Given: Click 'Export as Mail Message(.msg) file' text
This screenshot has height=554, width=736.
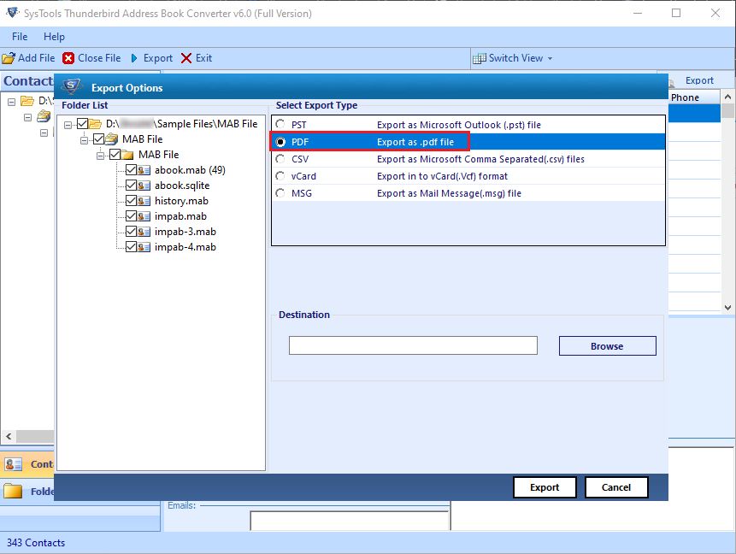Looking at the screenshot, I should pyautogui.click(x=449, y=193).
